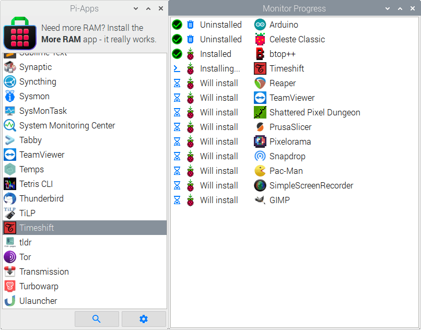
Task: Click the Pi-Apps logo in the header
Action: pos(20,33)
